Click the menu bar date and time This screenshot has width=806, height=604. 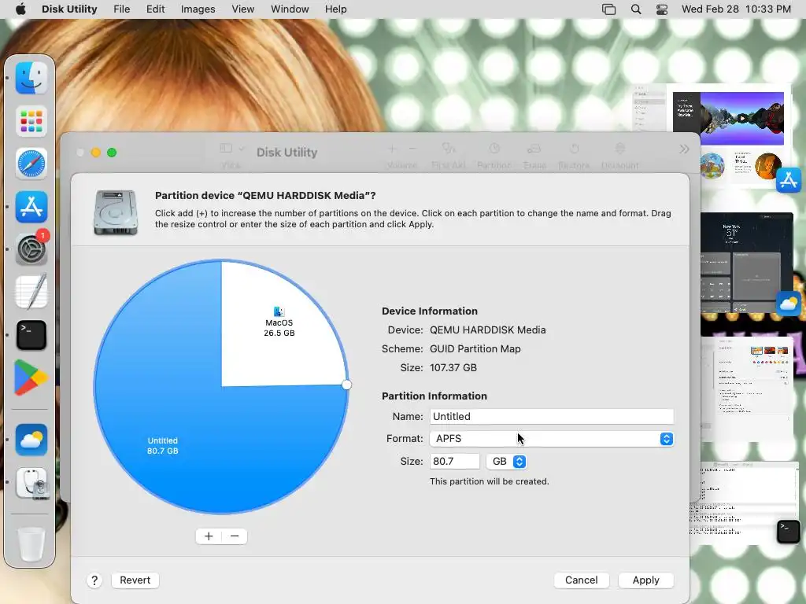click(736, 9)
